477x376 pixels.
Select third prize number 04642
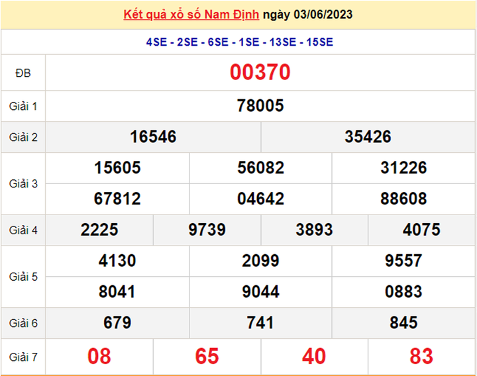point(261,199)
